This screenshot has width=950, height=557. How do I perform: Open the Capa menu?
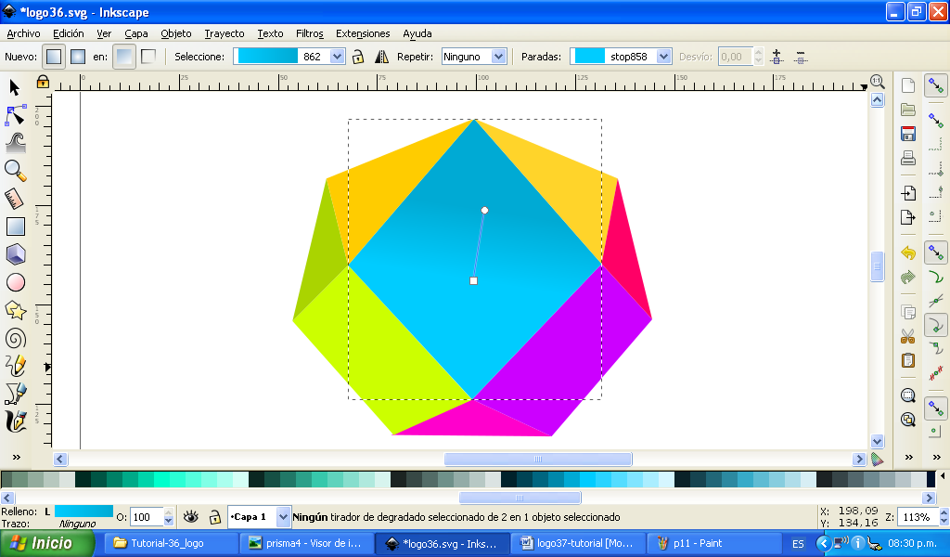tap(136, 33)
